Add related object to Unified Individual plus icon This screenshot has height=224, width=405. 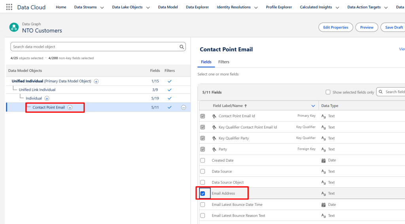96,81
